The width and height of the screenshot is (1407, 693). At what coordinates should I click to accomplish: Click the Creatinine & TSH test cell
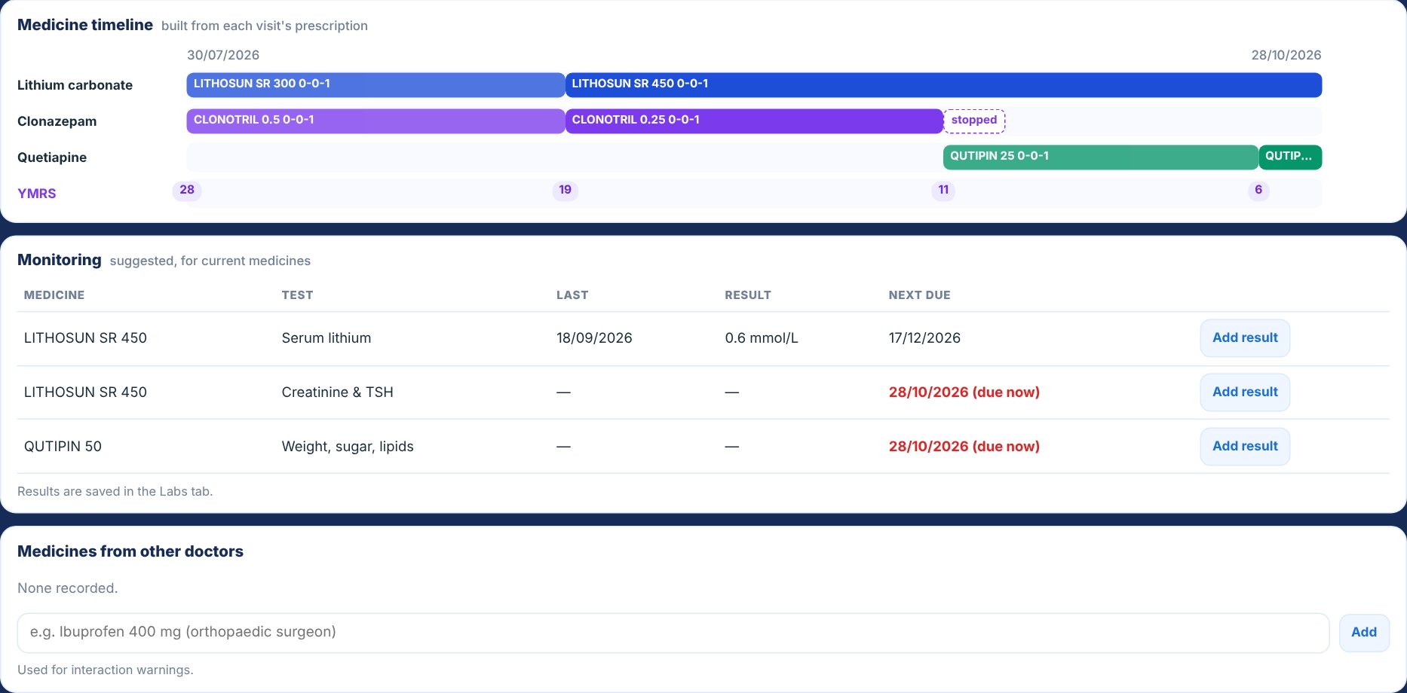pos(337,392)
